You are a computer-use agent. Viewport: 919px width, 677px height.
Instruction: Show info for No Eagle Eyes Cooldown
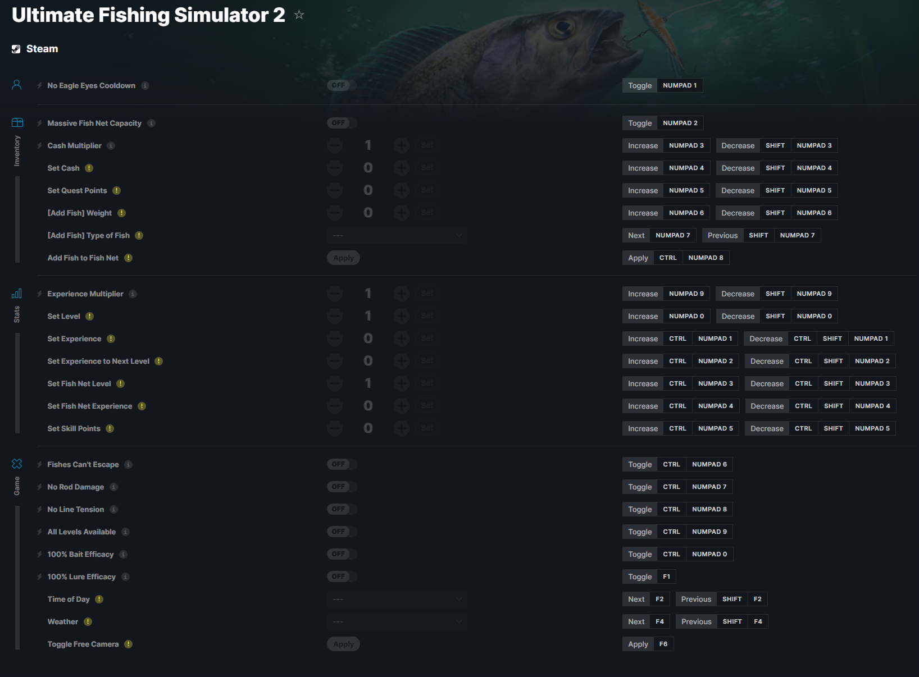coord(145,85)
